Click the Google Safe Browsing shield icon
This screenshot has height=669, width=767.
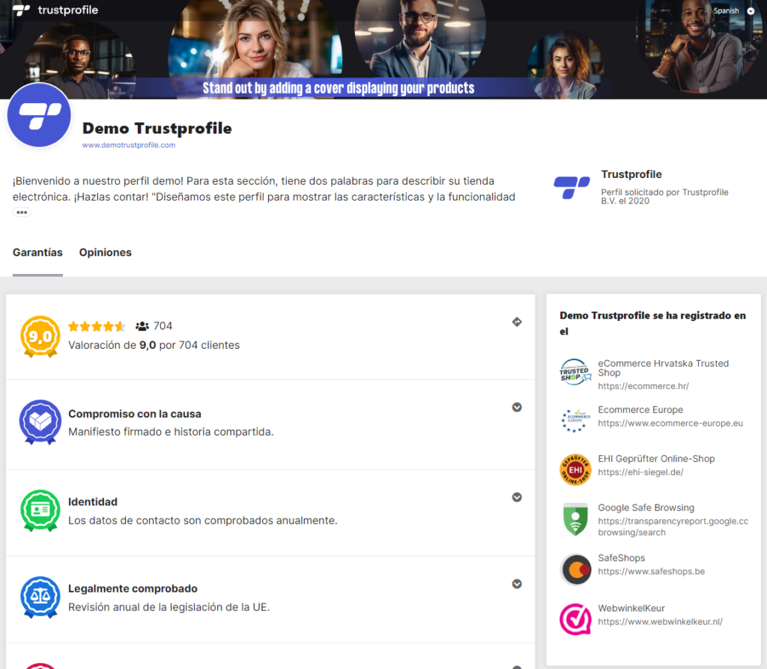coord(575,519)
